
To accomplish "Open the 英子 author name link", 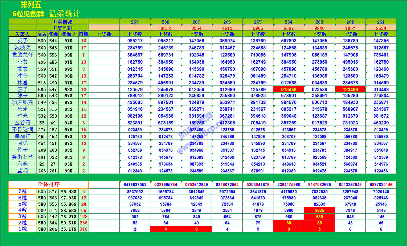I will (x=23, y=41).
